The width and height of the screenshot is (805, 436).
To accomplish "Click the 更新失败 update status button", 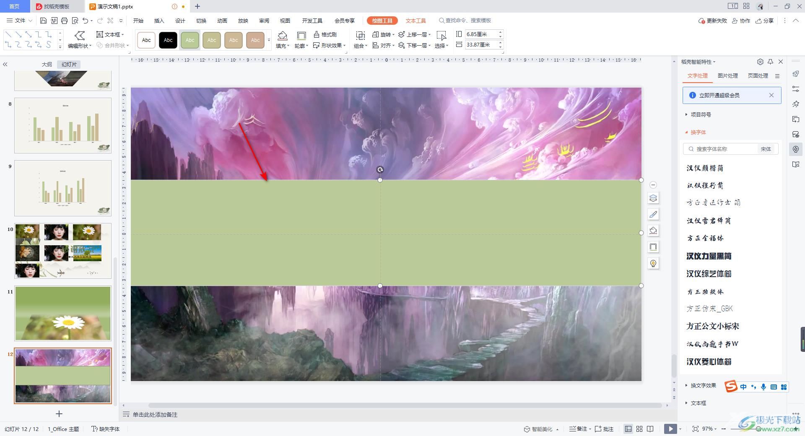I will (x=713, y=21).
